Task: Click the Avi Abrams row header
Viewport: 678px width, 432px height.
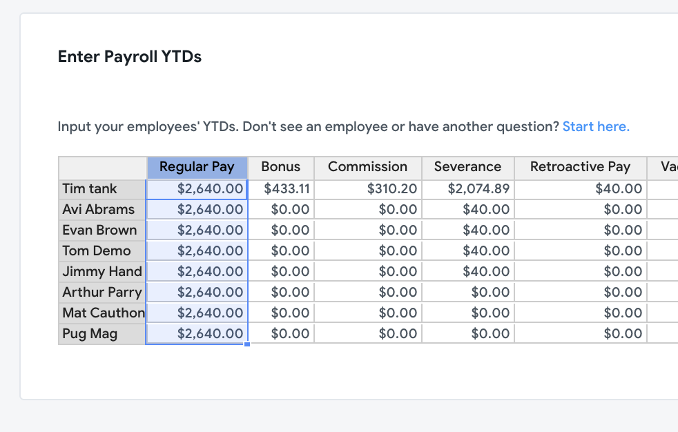Action: pyautogui.click(x=102, y=210)
